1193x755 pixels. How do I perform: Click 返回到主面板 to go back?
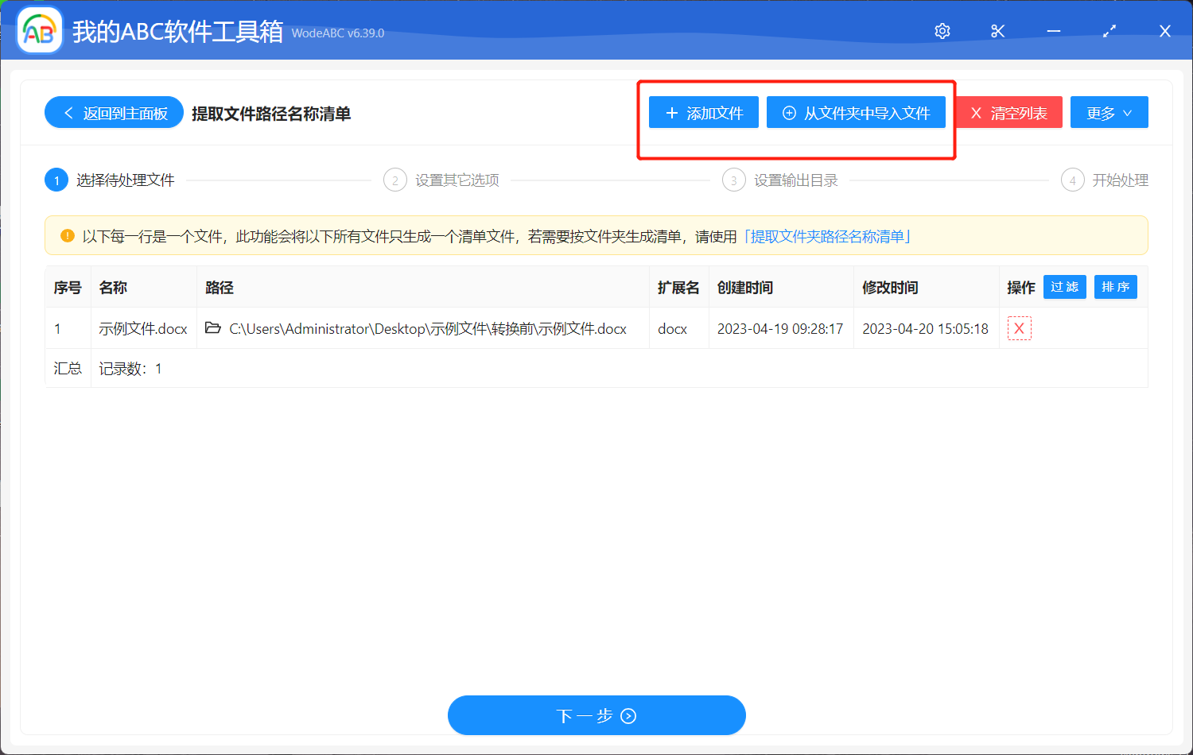[x=114, y=112]
